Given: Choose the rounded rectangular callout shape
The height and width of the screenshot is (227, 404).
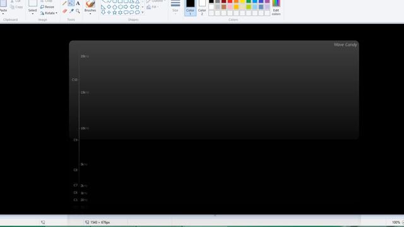Looking at the screenshot, I should 126,12.
